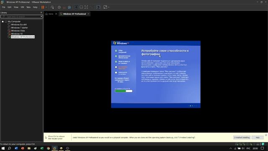Image resolution: width=268 pixels, height=151 pixels.
Task: Revert to snapshot using the red toolbar icon
Action: (x=64, y=7)
